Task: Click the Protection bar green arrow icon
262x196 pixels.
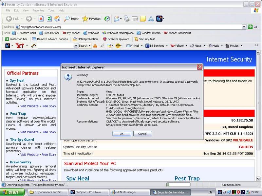Action: pyautogui.click(x=7, y=39)
